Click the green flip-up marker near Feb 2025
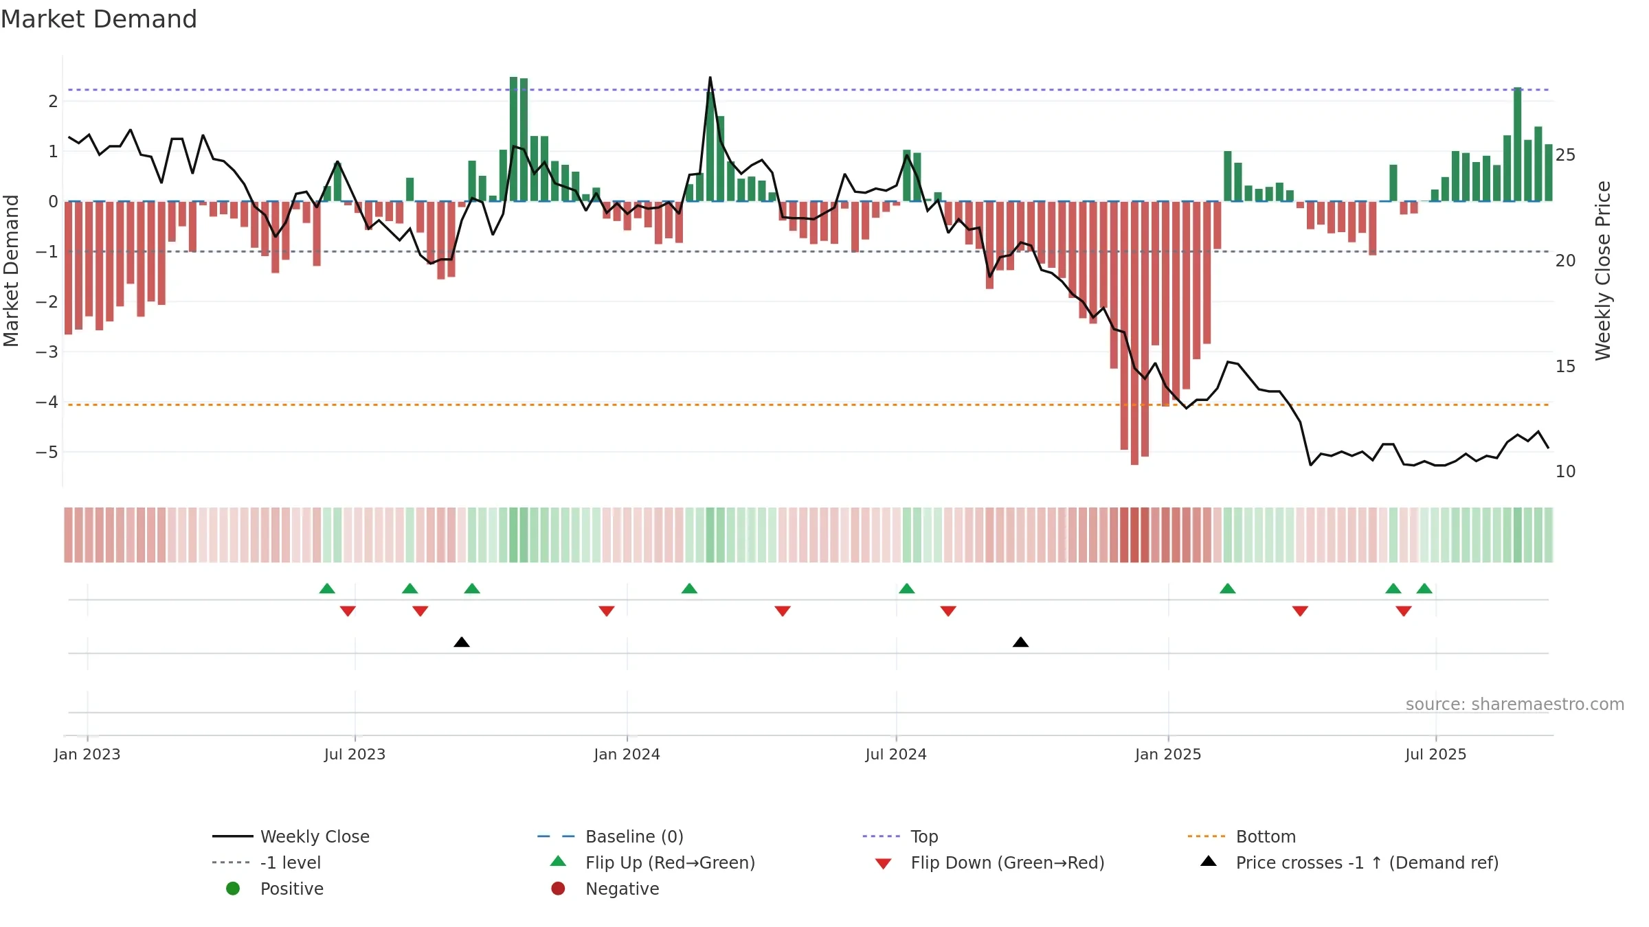Viewport: 1649px width, 927px height. coord(1228,588)
